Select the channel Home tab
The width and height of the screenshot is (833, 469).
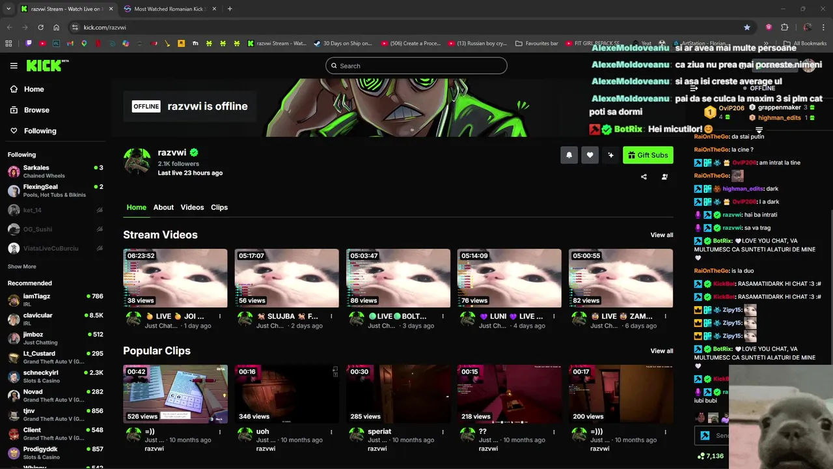coord(136,207)
